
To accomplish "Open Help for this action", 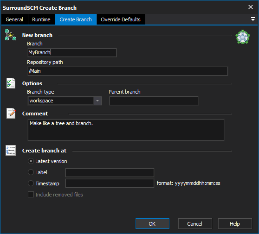I will click(x=235, y=224).
